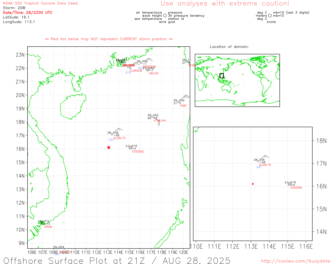Click the 113E longitude label on the main map
The image size is (330, 264).
tap(108, 252)
